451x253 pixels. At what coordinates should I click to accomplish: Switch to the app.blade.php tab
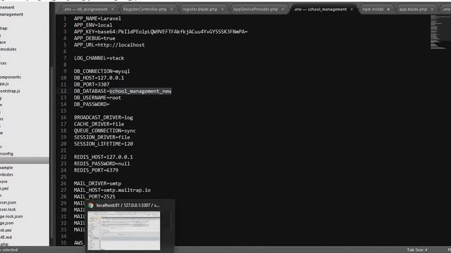click(413, 9)
